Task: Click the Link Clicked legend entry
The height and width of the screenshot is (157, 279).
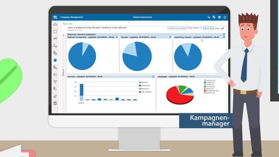Action: click(x=145, y=92)
